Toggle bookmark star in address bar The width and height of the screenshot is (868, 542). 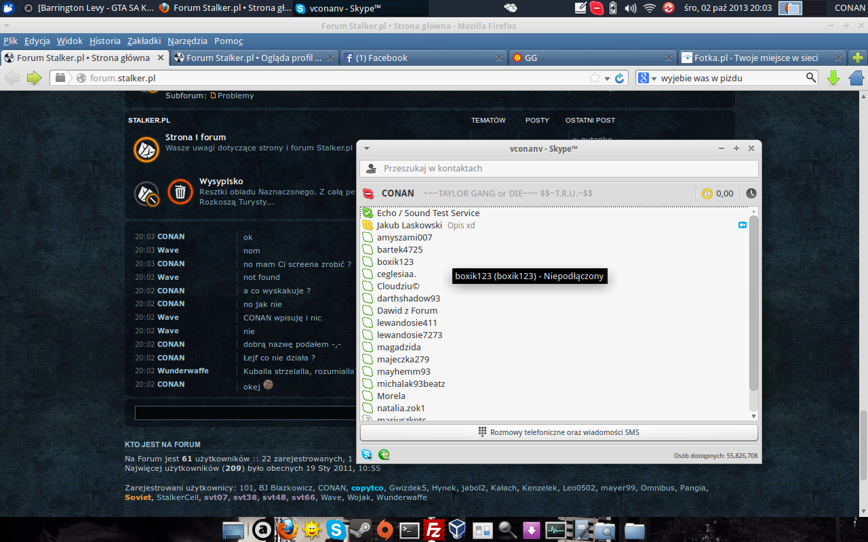(594, 78)
